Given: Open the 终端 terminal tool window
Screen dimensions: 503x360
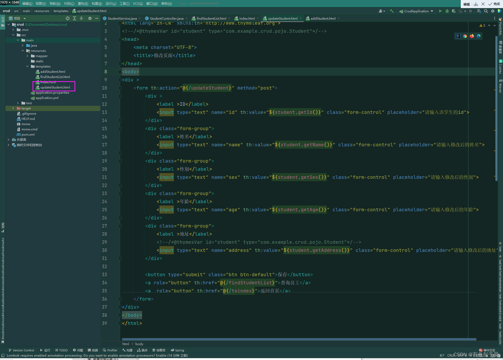Looking at the screenshot, I should click(93, 350).
